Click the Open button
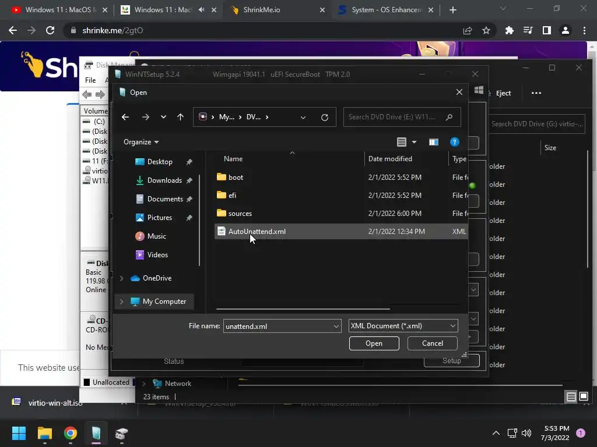Image resolution: width=597 pixels, height=447 pixels. click(x=374, y=343)
